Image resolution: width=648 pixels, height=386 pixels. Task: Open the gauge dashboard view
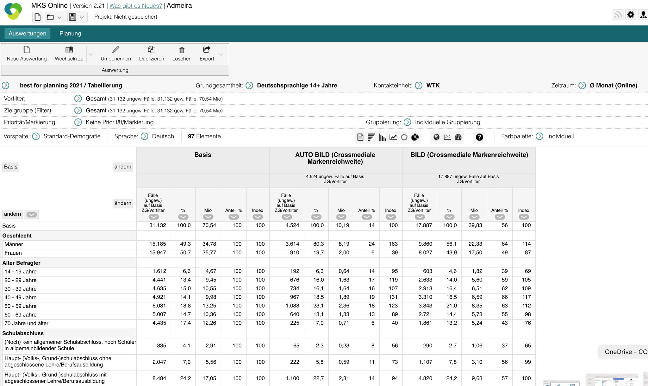(x=458, y=137)
